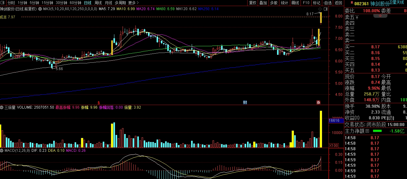This screenshot has width=407, height=179.
Task: Switch to 5分钟 period
Action: click(34, 3)
